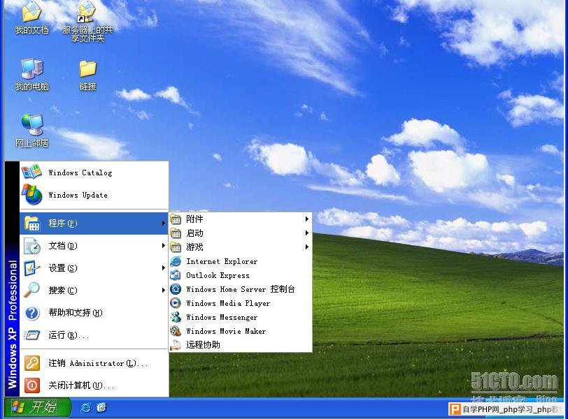This screenshot has height=419, width=568.
Task: Click the Outlook Express icon in submenu
Action: pos(176,275)
